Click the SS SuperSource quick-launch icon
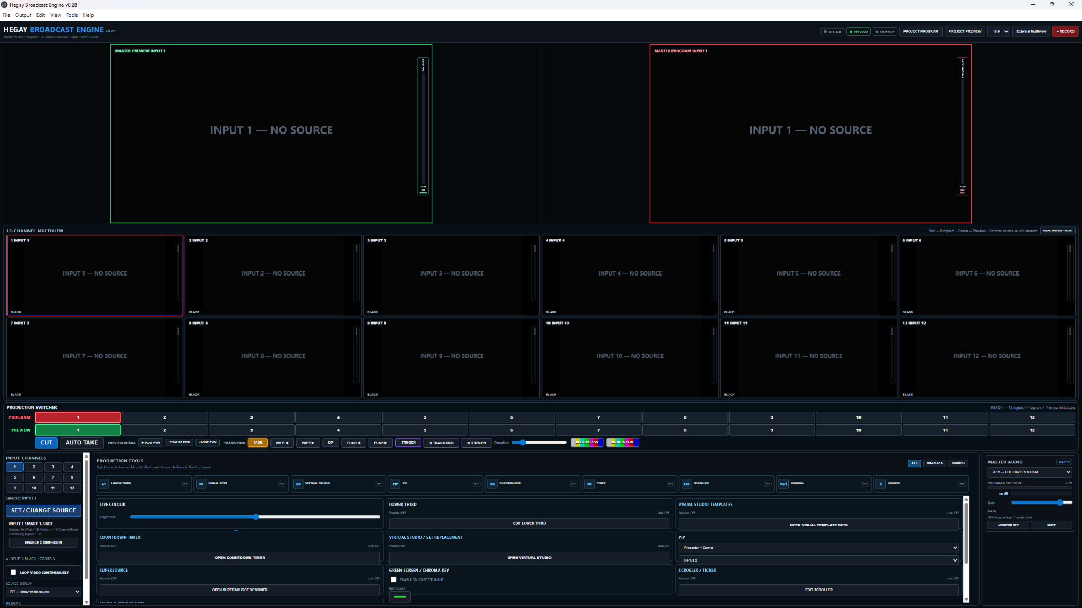 (492, 483)
